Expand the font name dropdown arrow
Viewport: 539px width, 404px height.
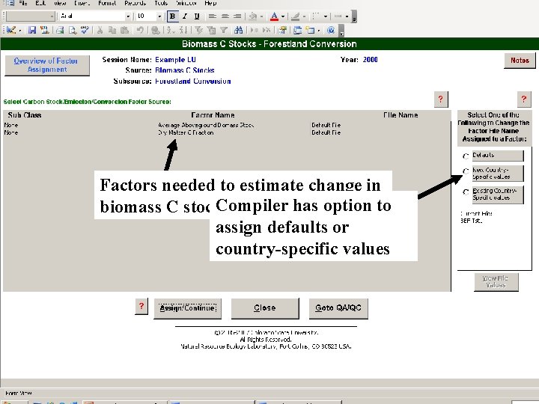tap(128, 16)
